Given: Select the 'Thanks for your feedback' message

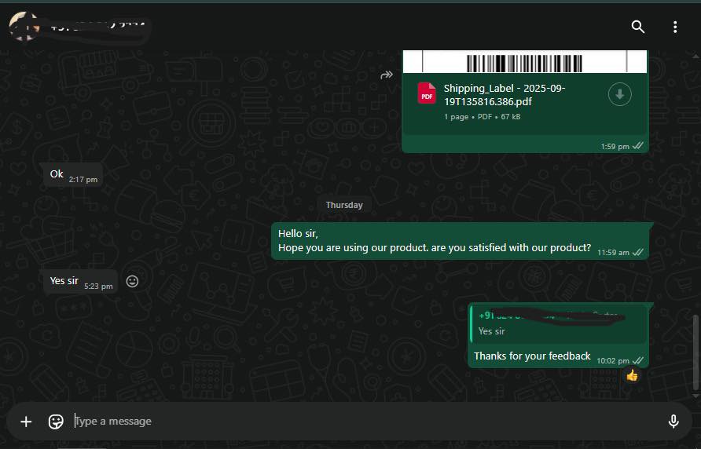Looking at the screenshot, I should [x=532, y=356].
